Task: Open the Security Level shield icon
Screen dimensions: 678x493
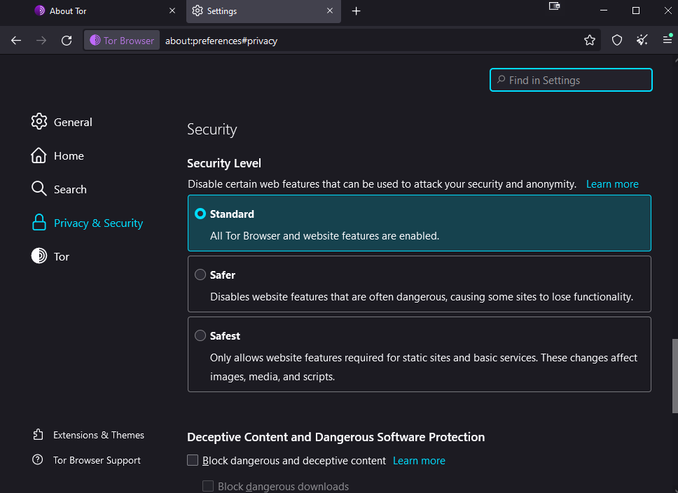Action: click(x=617, y=41)
